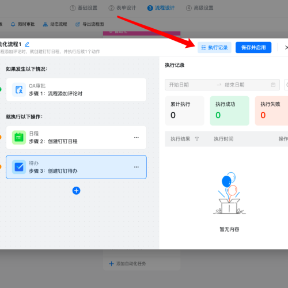Click 保存并启用 to save and enable

[253, 47]
